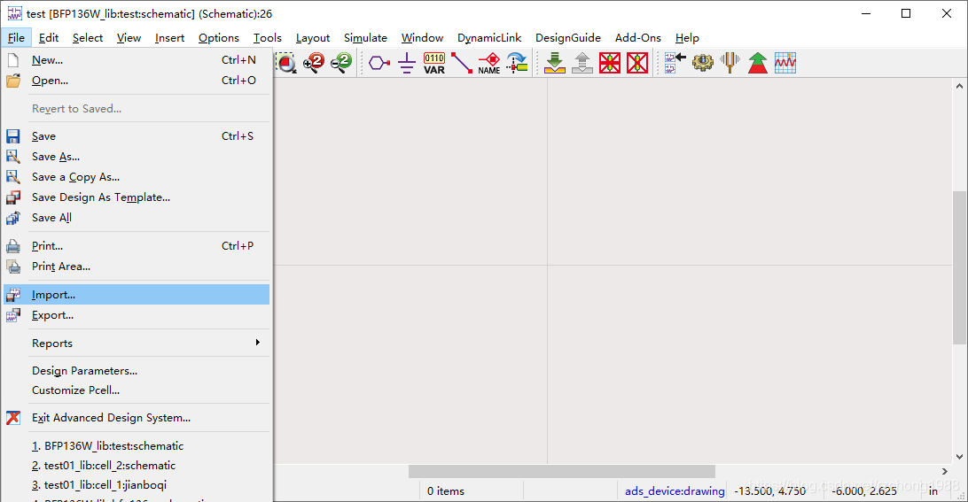
Task: Select the Insert Ground tool icon
Action: pyautogui.click(x=407, y=63)
